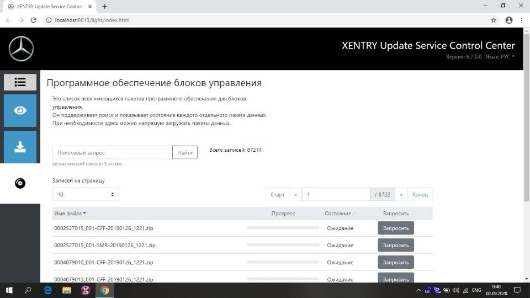Click Ожидание status of 0002527015_001-SMR row

coord(340,245)
